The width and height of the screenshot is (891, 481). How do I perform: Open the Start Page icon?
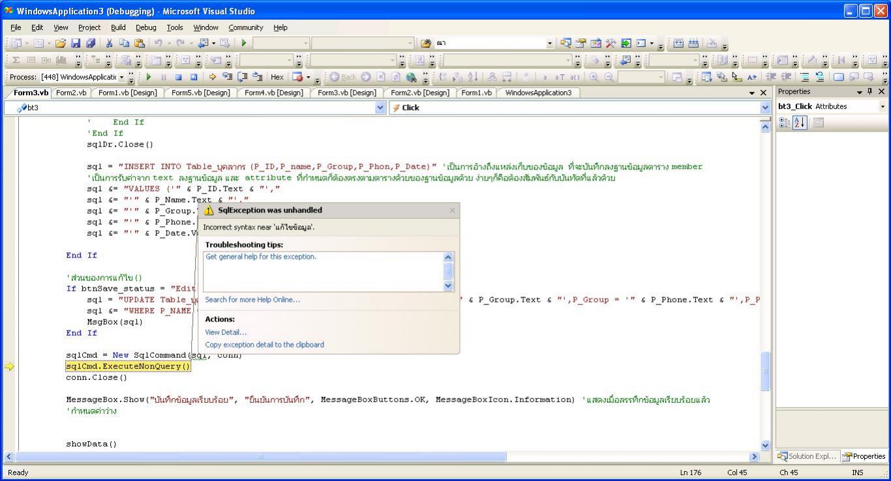click(x=626, y=43)
